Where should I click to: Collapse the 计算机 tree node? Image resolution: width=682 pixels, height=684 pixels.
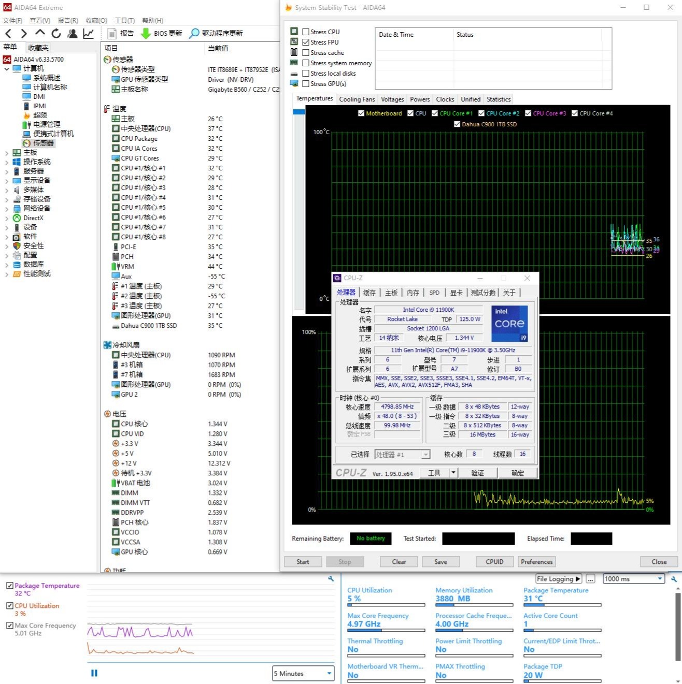(x=7, y=68)
